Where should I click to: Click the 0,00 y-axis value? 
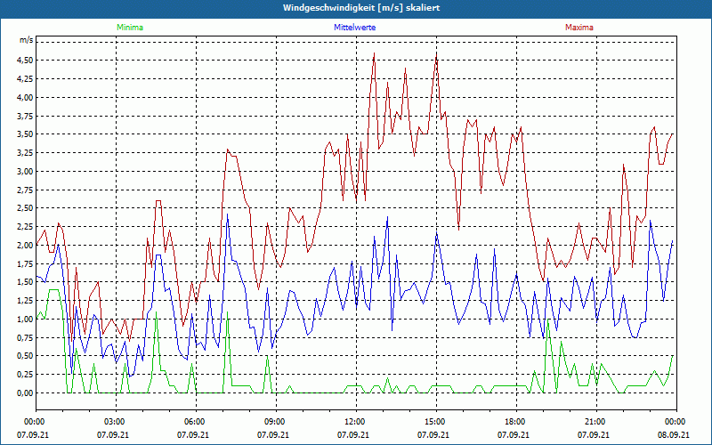(25, 393)
